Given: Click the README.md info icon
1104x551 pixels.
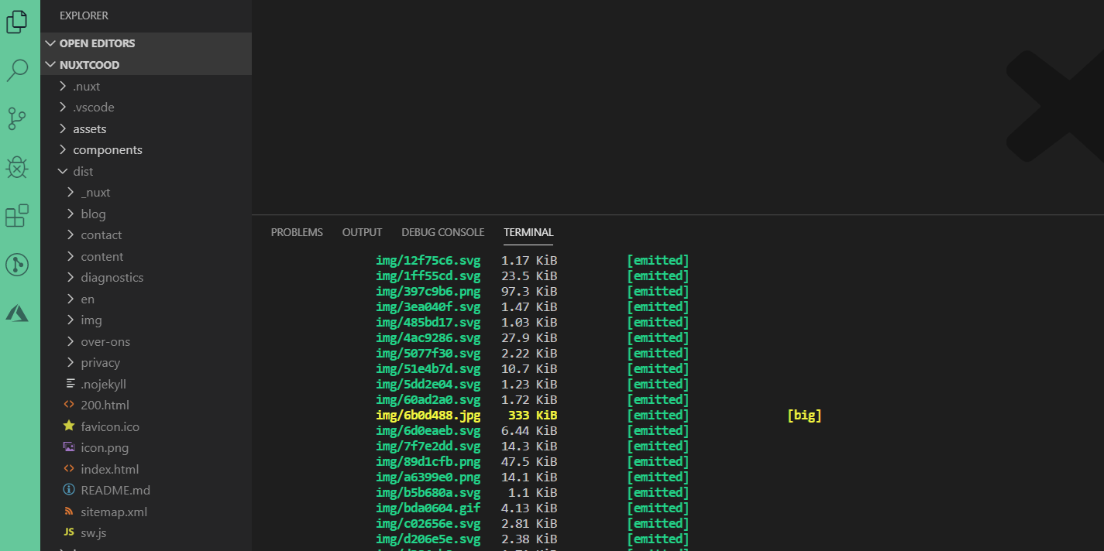Looking at the screenshot, I should pos(69,490).
